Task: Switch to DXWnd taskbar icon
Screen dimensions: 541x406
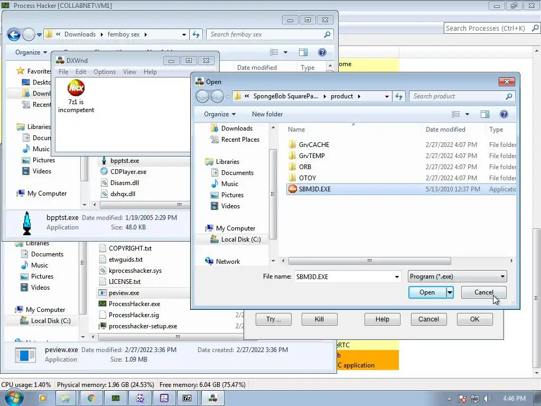Action: 212,398
